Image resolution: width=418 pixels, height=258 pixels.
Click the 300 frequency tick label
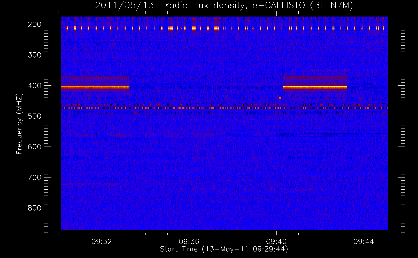35,55
